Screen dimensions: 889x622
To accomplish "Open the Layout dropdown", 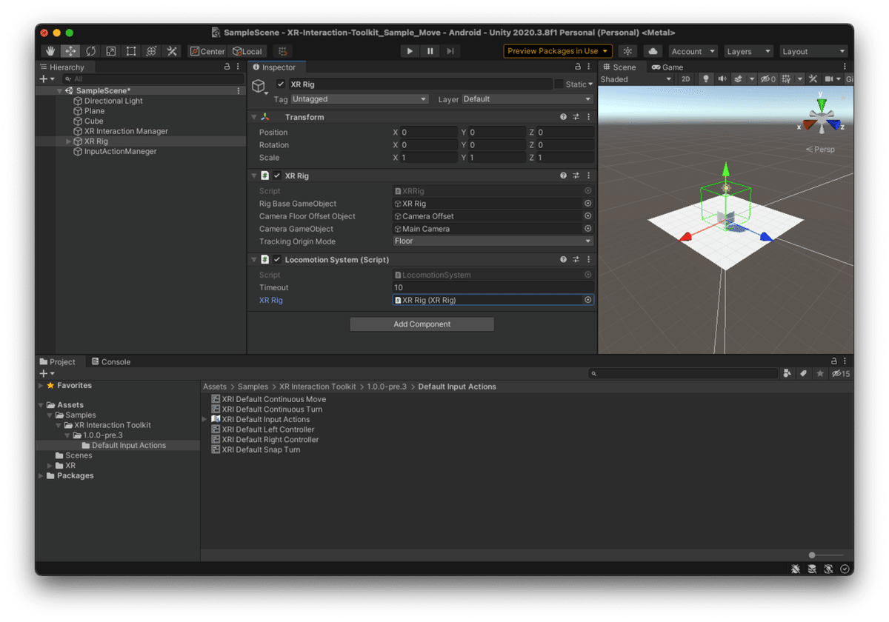I will 813,51.
